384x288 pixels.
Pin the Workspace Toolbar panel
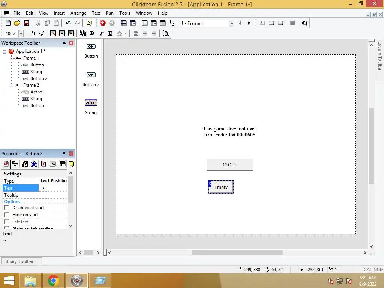(64, 43)
